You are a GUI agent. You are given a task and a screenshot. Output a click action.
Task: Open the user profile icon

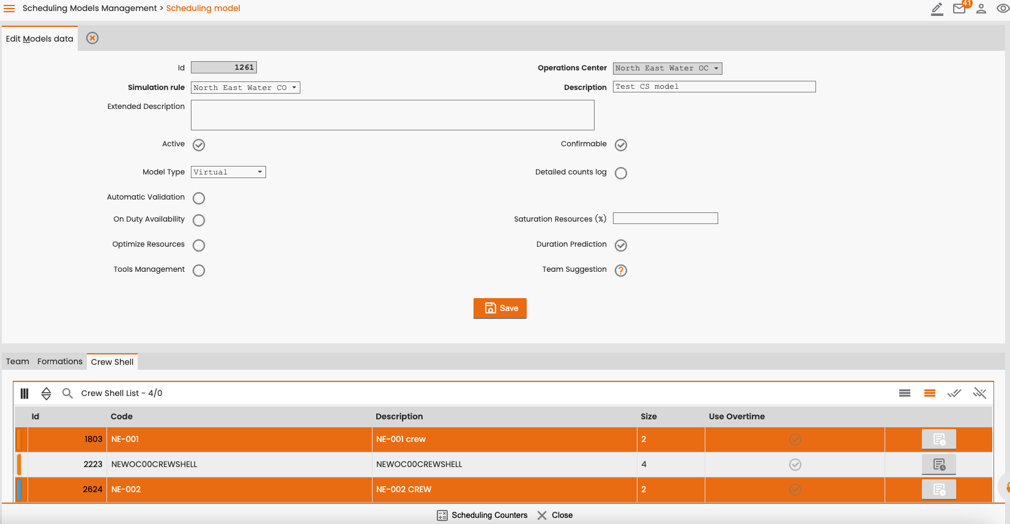(981, 9)
